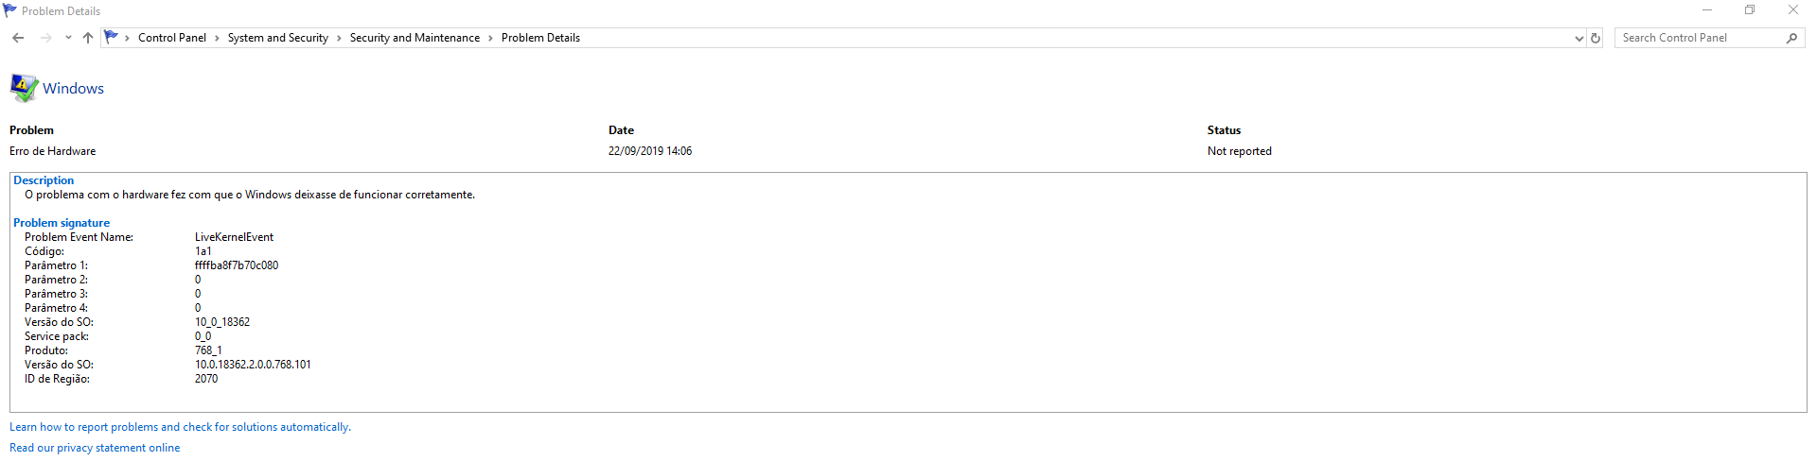Click the forward navigation arrow
The width and height of the screenshot is (1817, 461).
45,38
